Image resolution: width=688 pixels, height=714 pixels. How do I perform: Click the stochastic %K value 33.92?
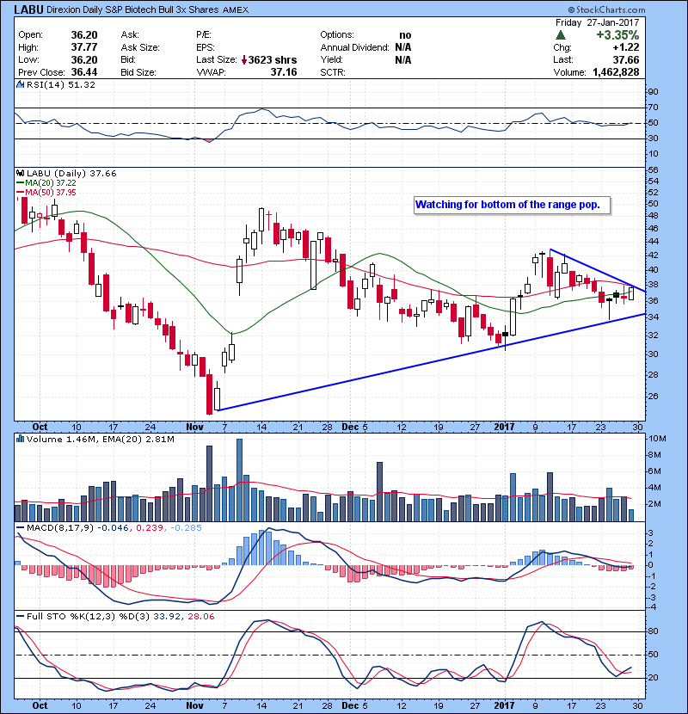[167, 616]
